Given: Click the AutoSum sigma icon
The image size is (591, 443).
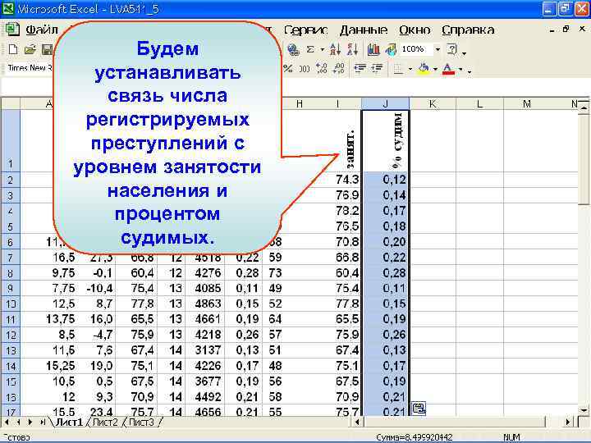Looking at the screenshot, I should pos(310,49).
